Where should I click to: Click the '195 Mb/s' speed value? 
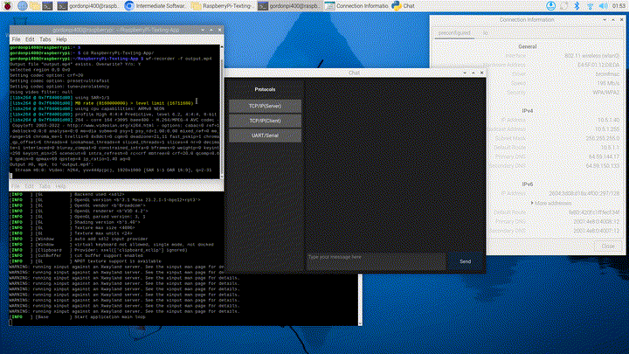[x=608, y=84]
